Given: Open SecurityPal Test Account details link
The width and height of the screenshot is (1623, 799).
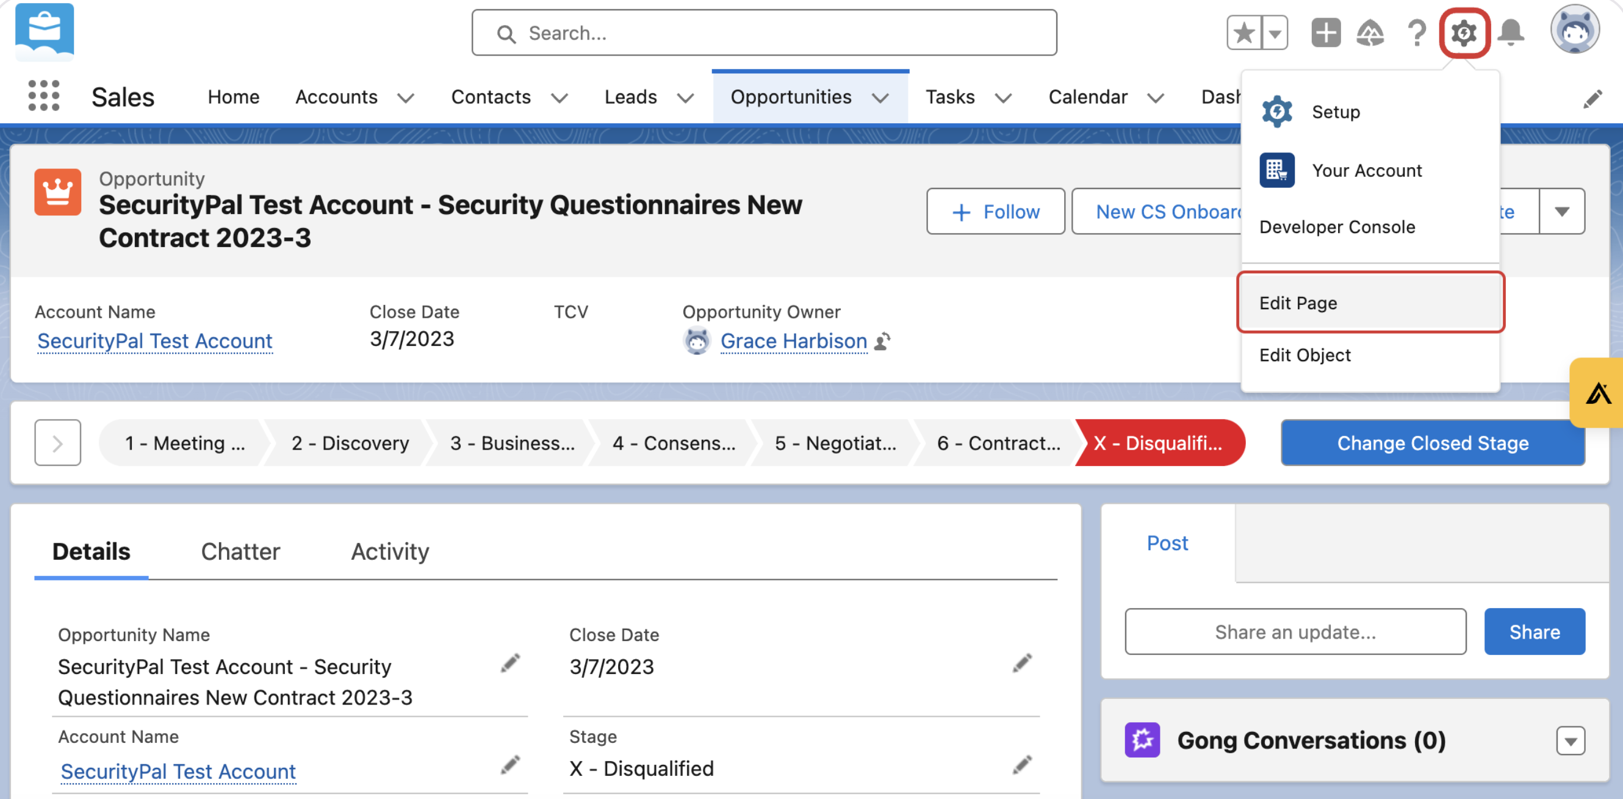Looking at the screenshot, I should (178, 772).
